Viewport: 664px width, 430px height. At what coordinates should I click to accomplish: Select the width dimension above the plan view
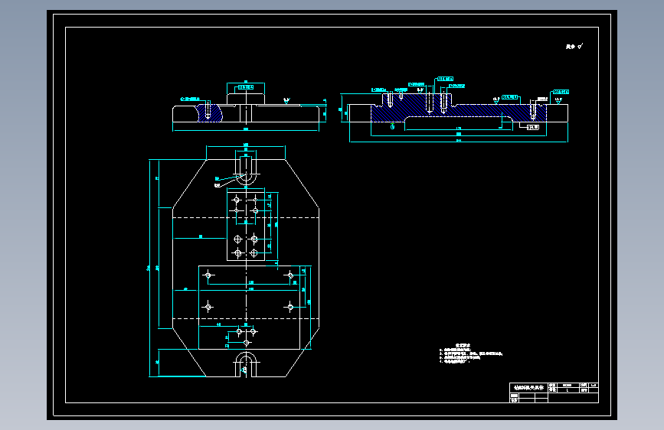[x=246, y=145]
